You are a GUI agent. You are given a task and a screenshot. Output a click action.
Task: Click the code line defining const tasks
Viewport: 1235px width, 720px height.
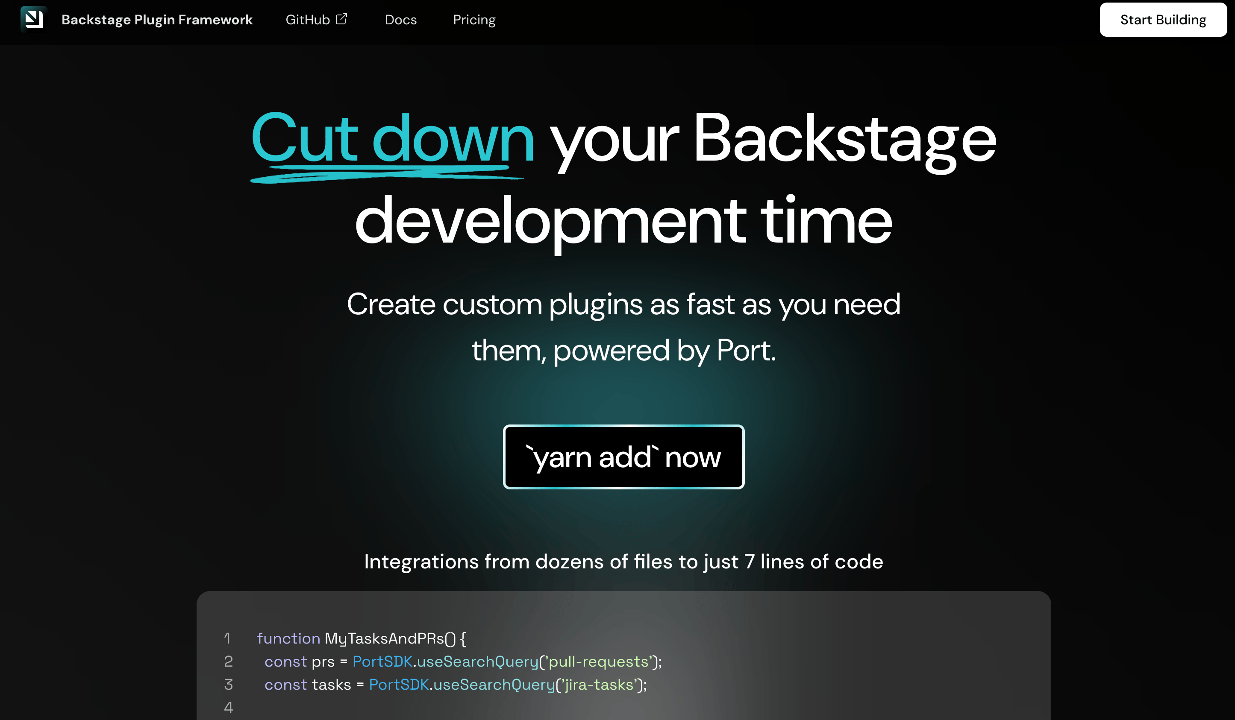click(x=456, y=684)
